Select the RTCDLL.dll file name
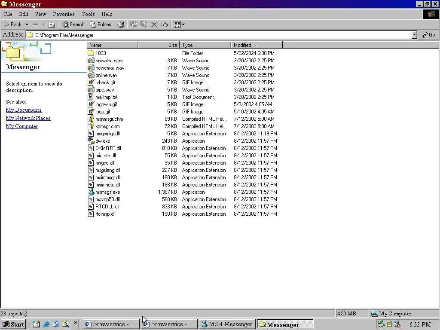 tap(107, 207)
